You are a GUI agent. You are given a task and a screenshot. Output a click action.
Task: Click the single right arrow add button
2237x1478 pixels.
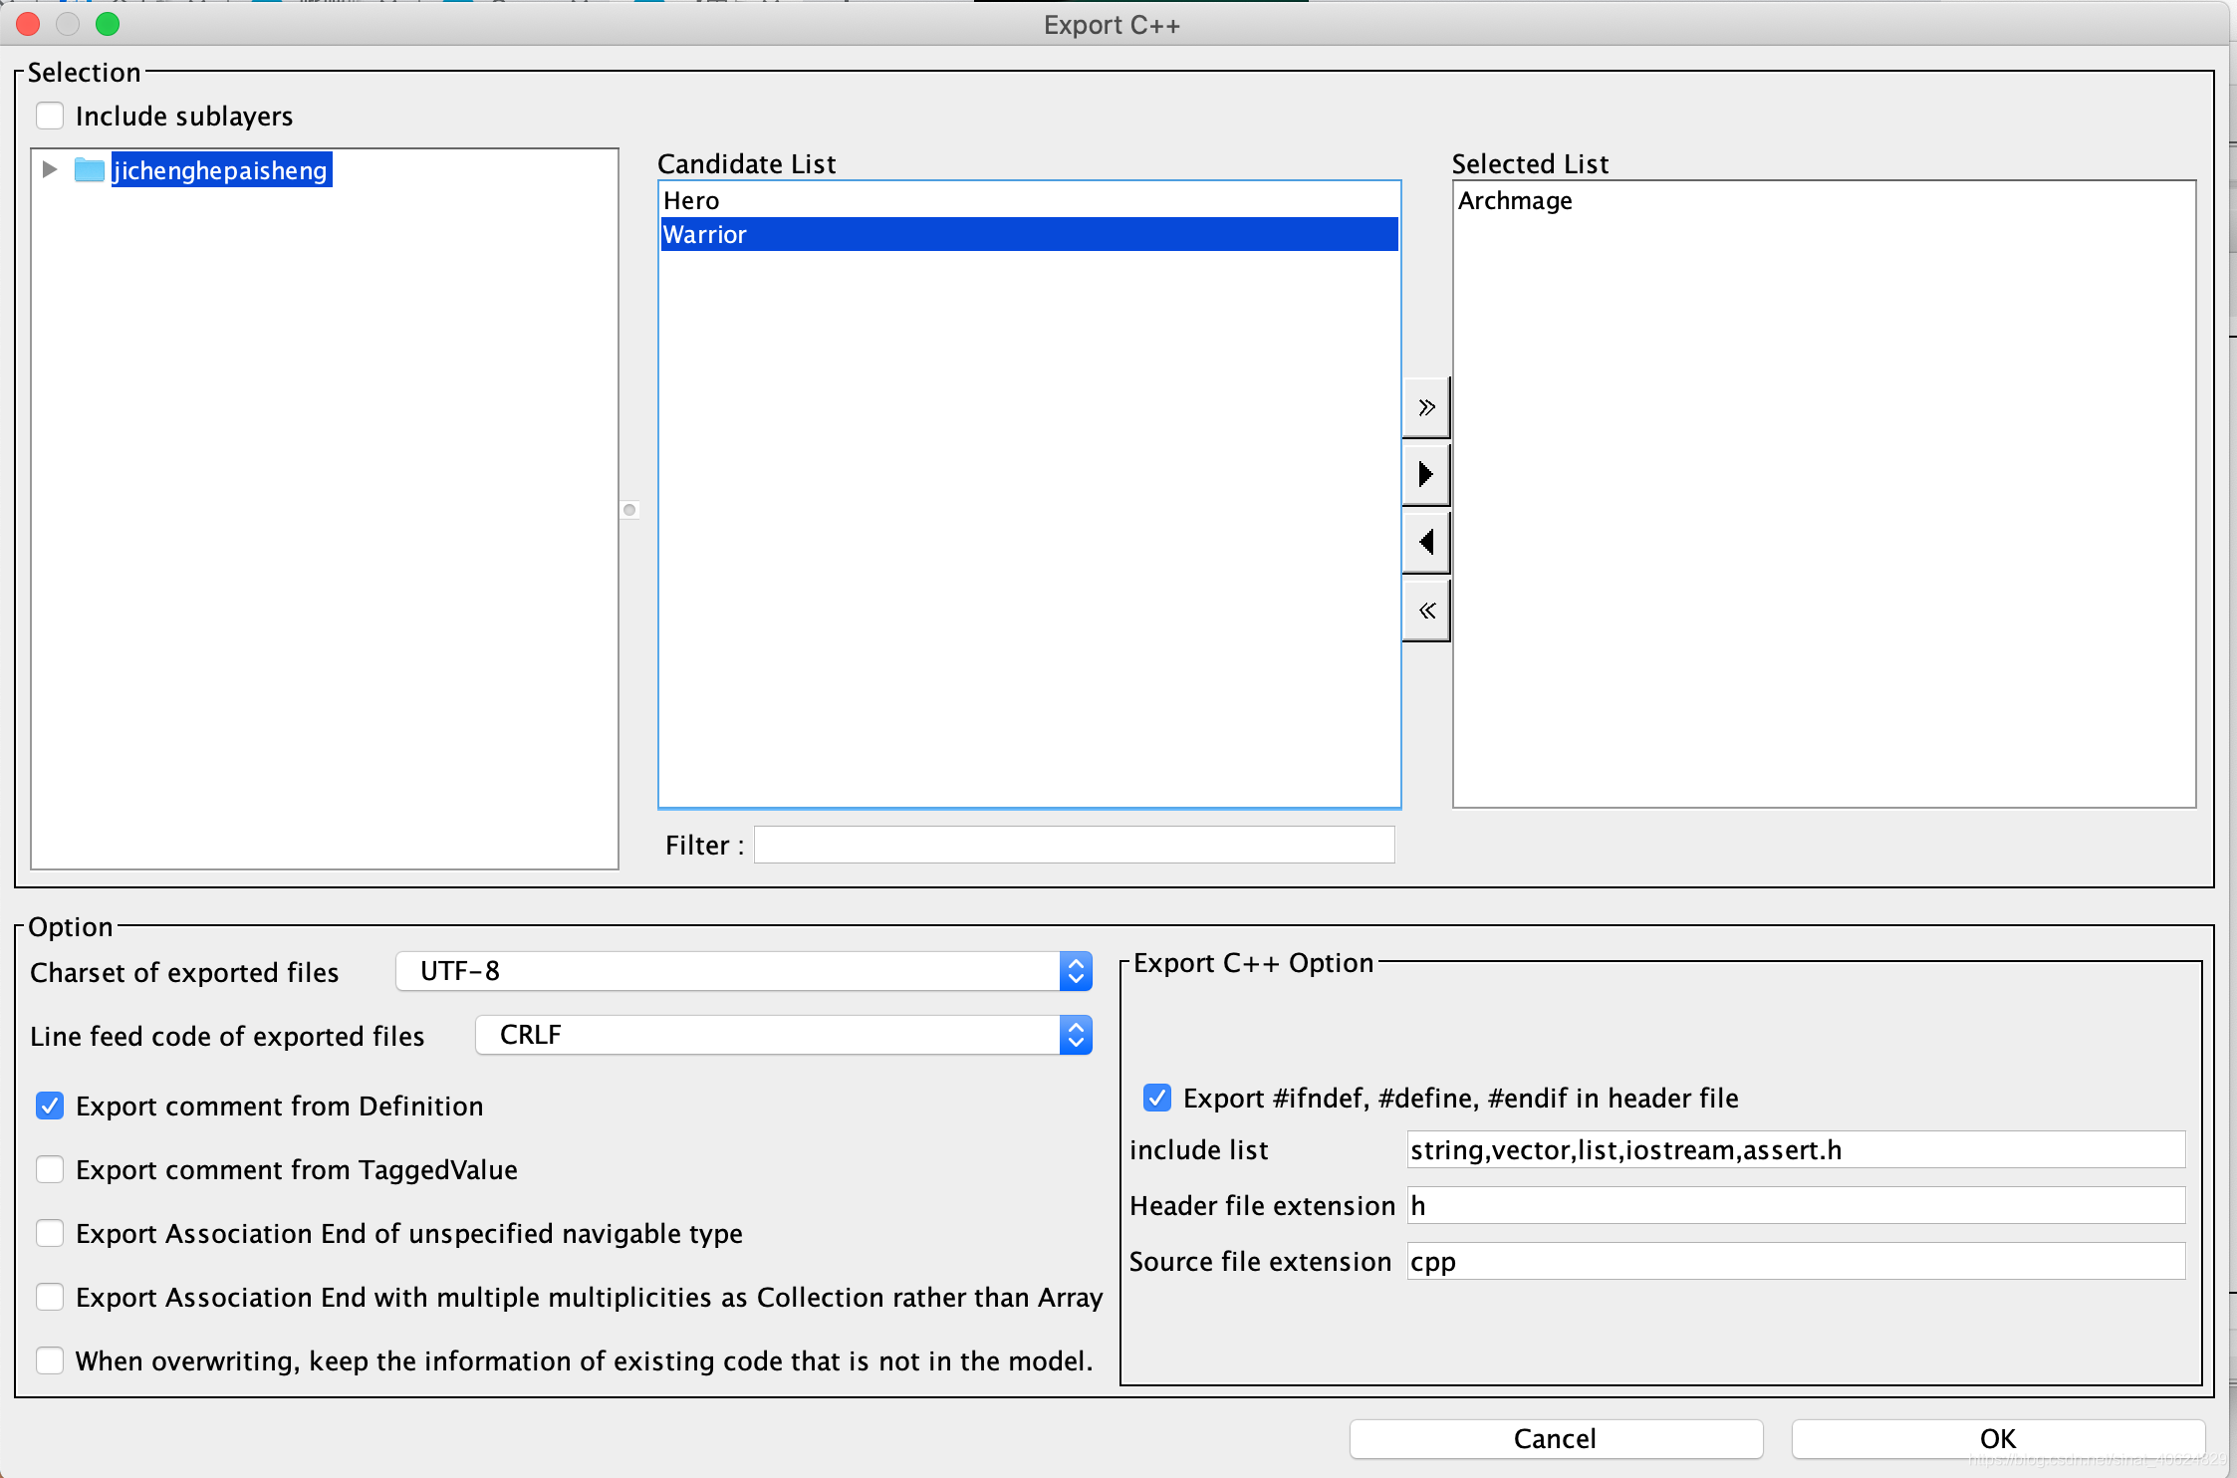click(x=1426, y=475)
